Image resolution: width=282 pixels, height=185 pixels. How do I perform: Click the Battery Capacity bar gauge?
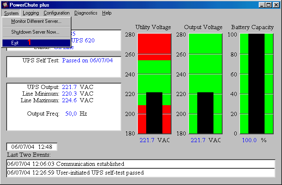tap(257, 84)
